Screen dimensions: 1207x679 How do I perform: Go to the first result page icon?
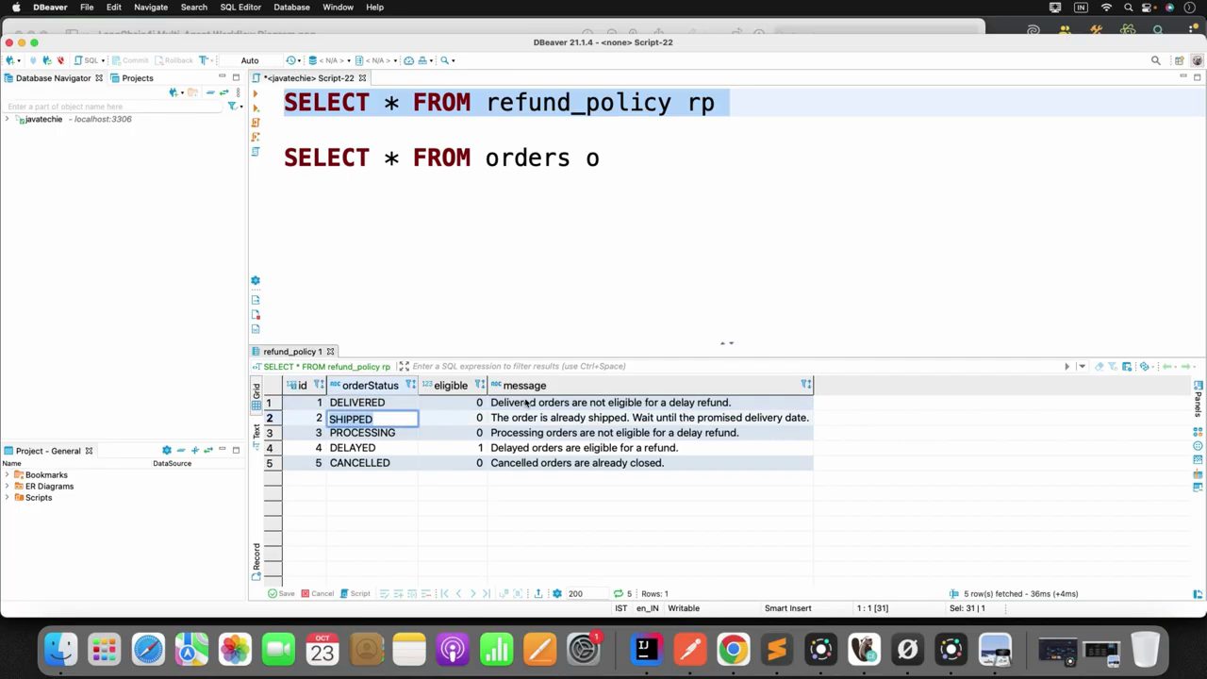click(444, 594)
